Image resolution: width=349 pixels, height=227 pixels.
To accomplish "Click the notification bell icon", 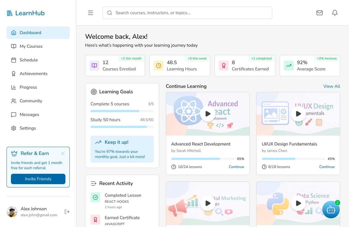I will [x=335, y=13].
